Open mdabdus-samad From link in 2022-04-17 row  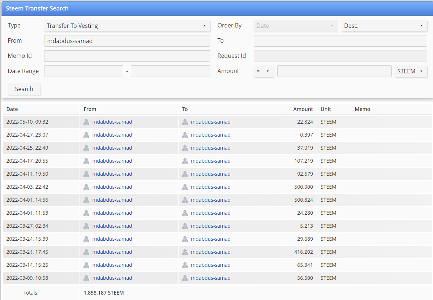click(x=112, y=161)
